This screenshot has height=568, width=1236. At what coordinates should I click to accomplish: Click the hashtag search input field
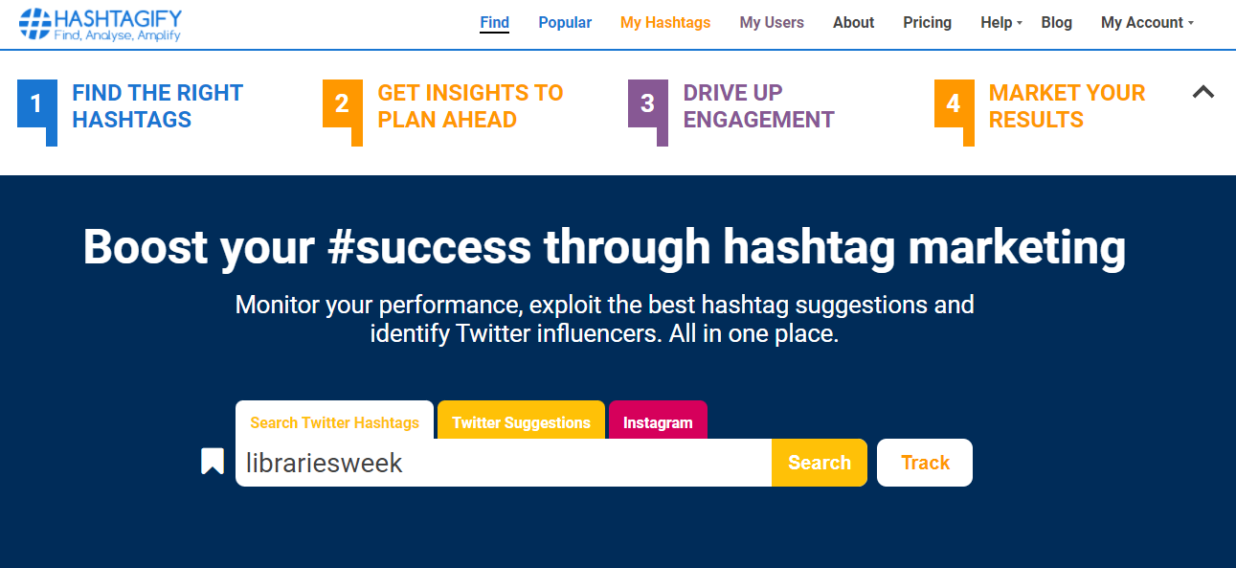503,463
